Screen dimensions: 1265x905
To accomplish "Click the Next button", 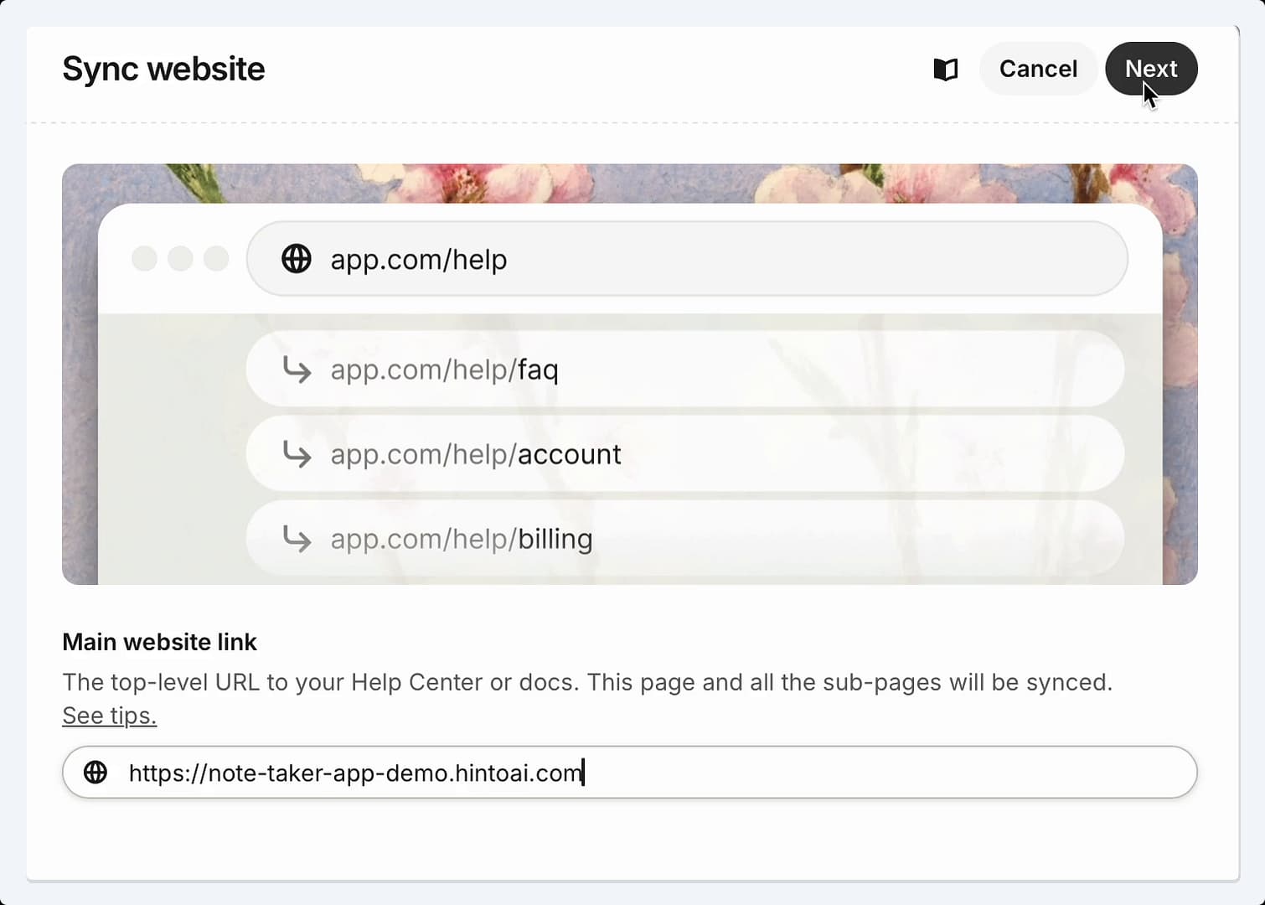I will point(1151,69).
